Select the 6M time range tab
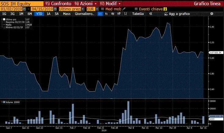The image size is (224, 133). [30, 14]
